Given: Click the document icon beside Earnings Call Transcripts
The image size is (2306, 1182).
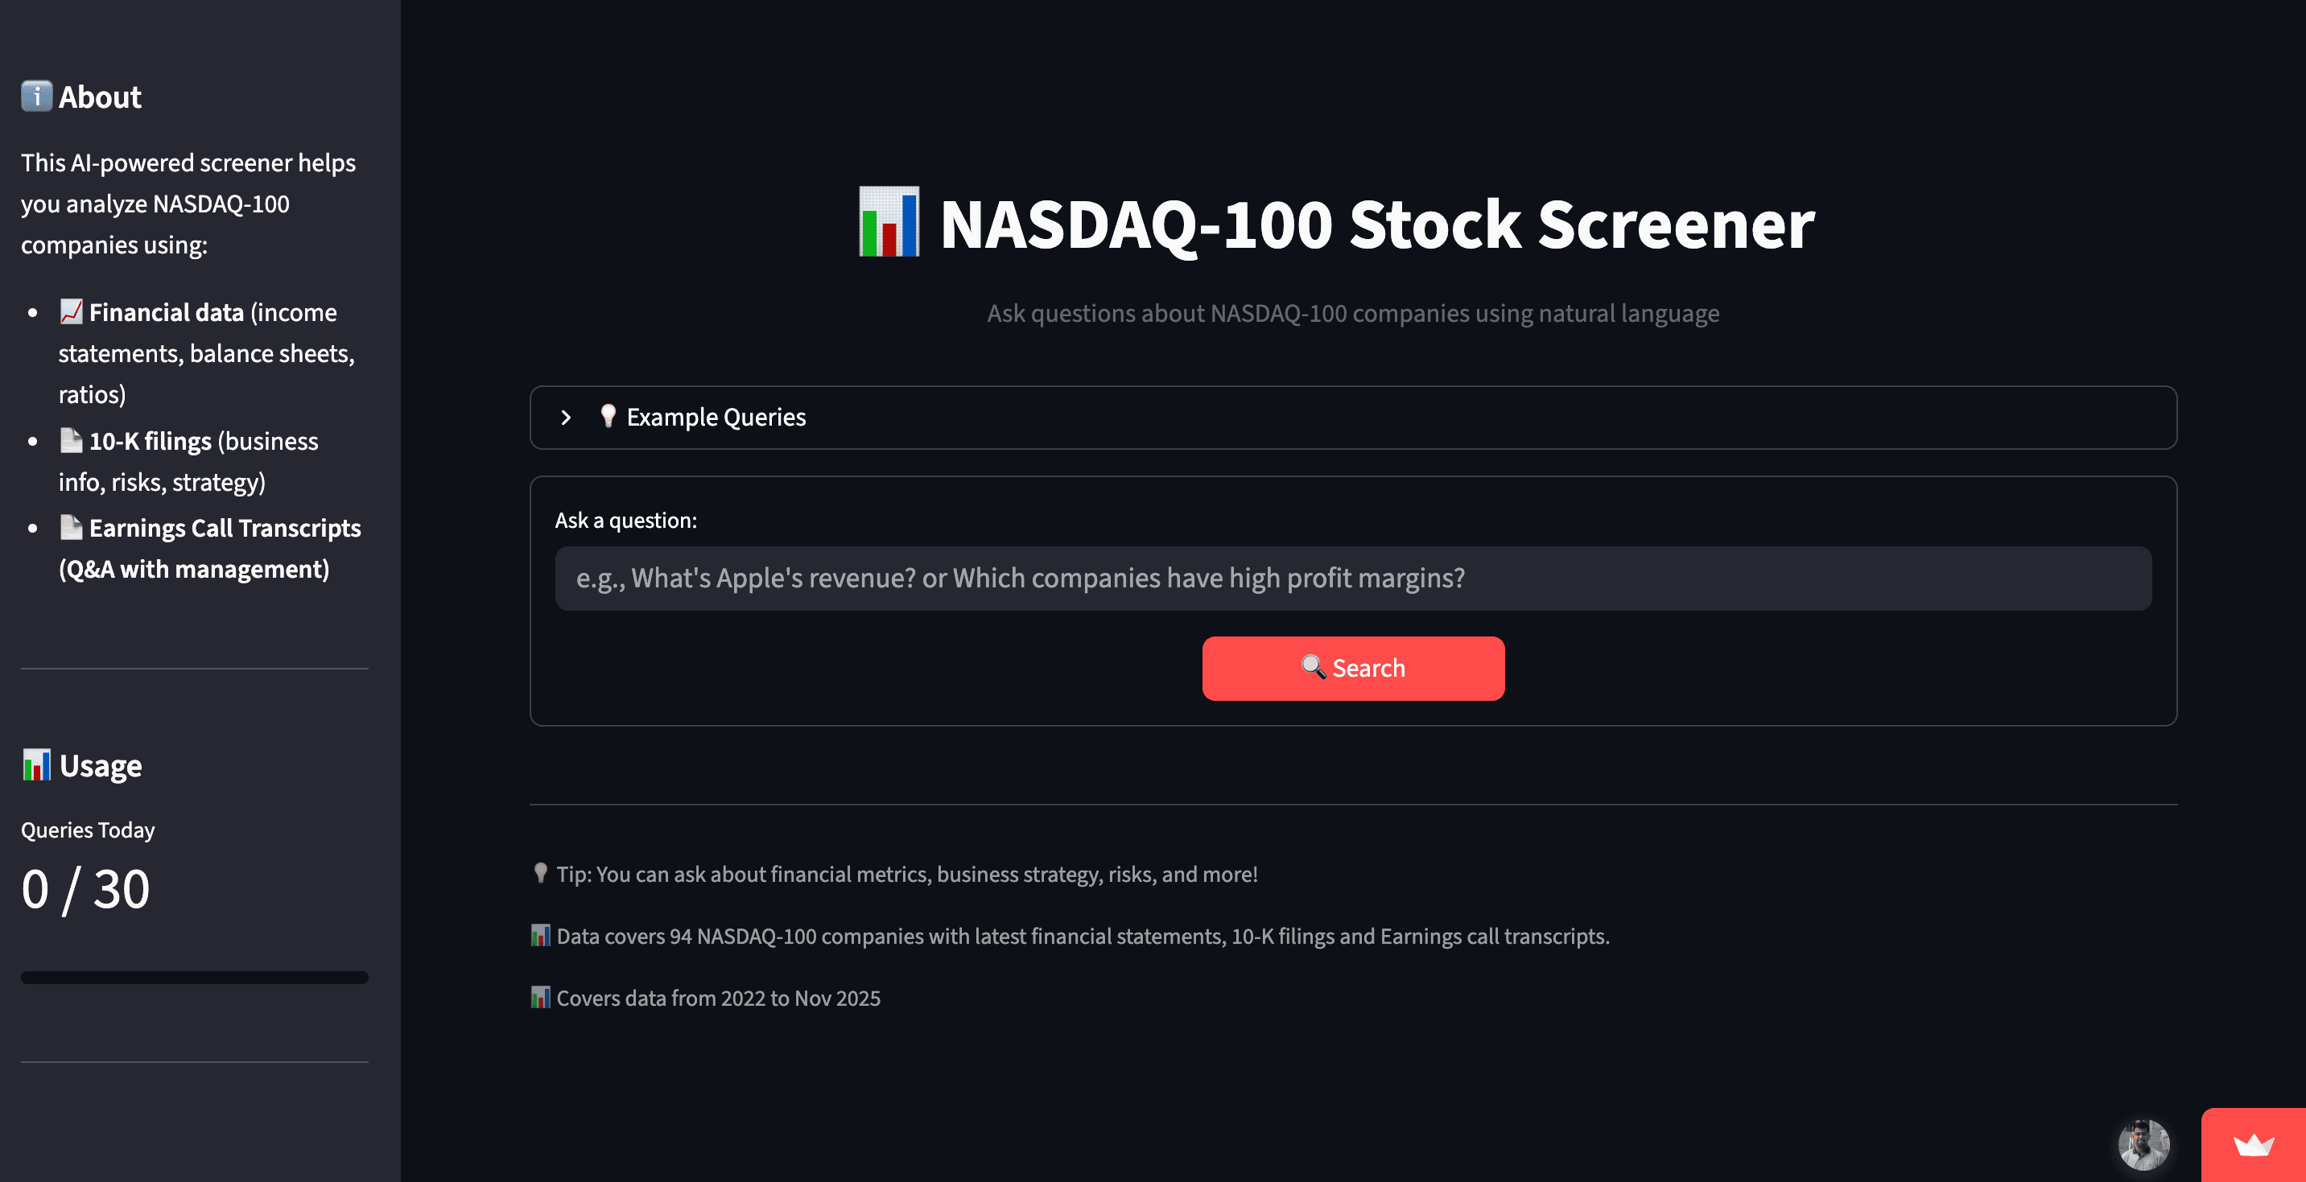Looking at the screenshot, I should coord(70,527).
